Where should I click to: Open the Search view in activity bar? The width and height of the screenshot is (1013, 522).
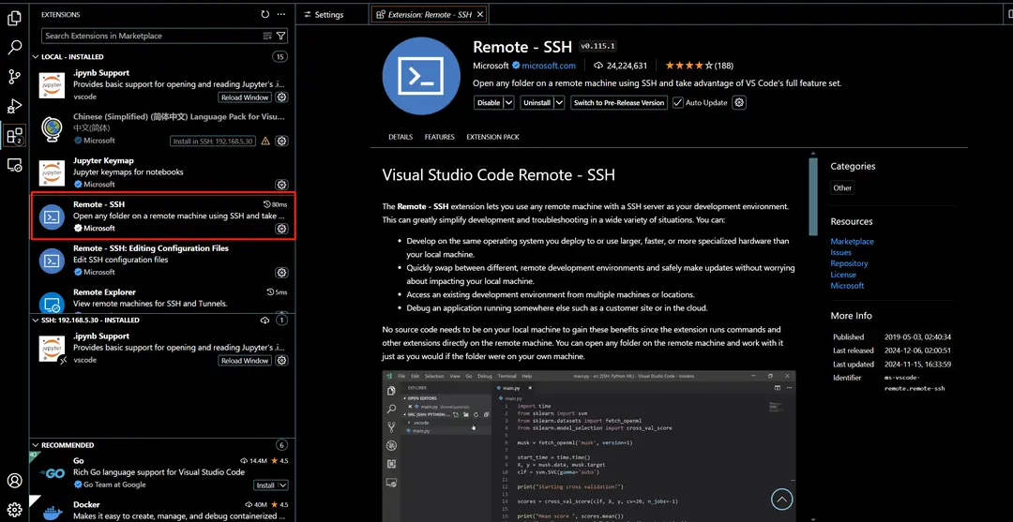(x=14, y=48)
